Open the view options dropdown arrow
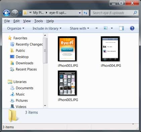 (112, 28)
